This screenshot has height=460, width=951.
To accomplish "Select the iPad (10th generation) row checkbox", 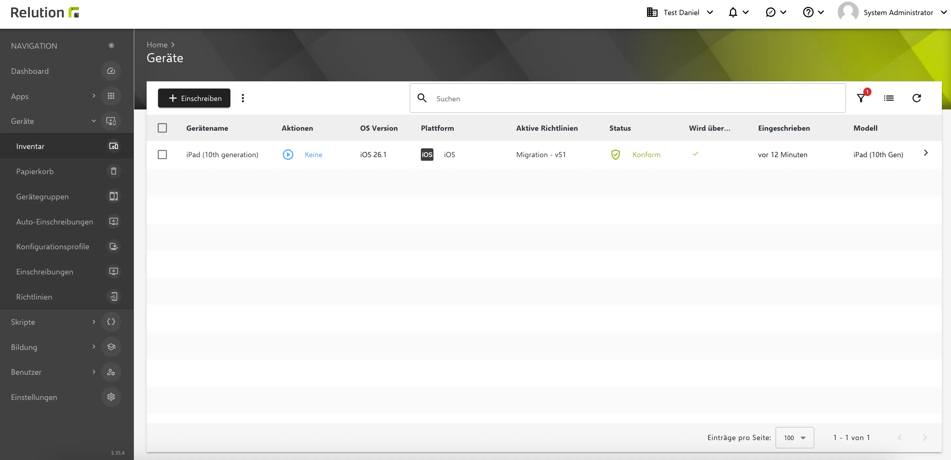I will coord(162,155).
